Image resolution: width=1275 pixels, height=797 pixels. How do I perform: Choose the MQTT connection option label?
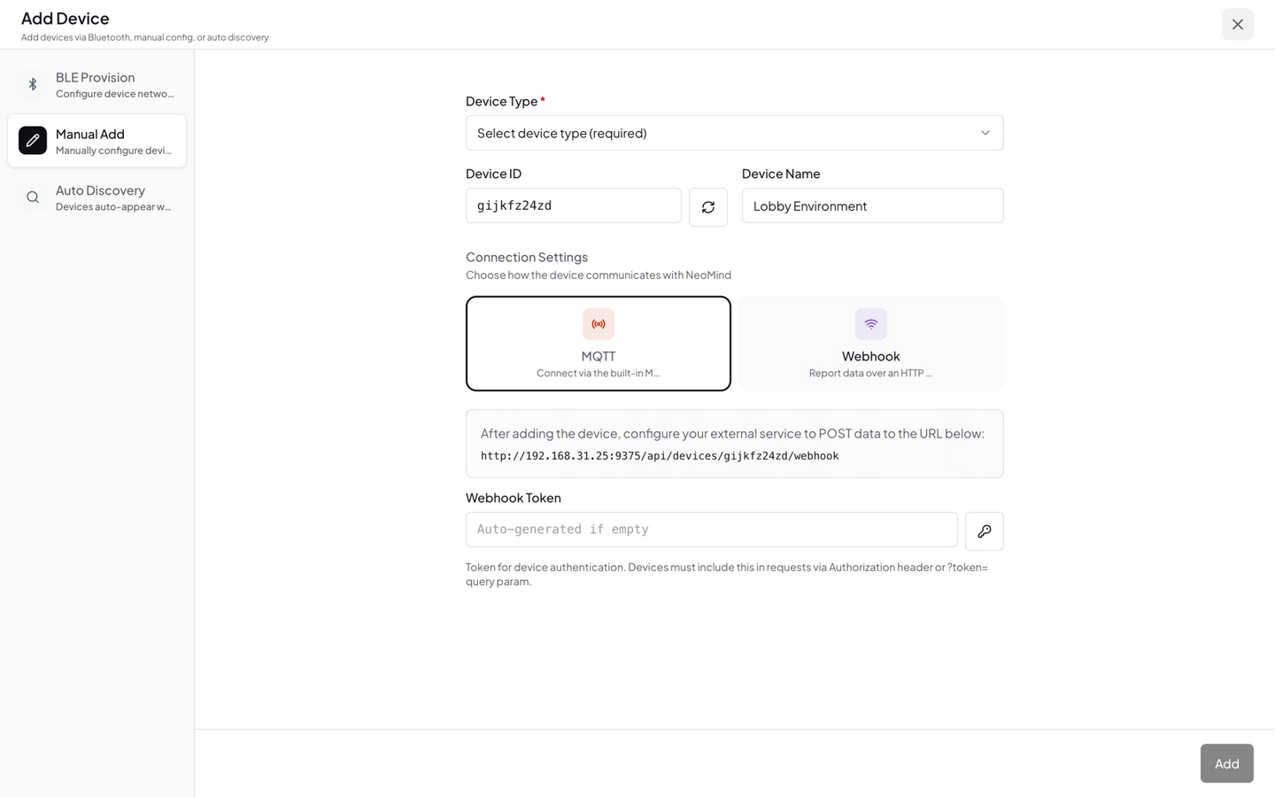599,356
